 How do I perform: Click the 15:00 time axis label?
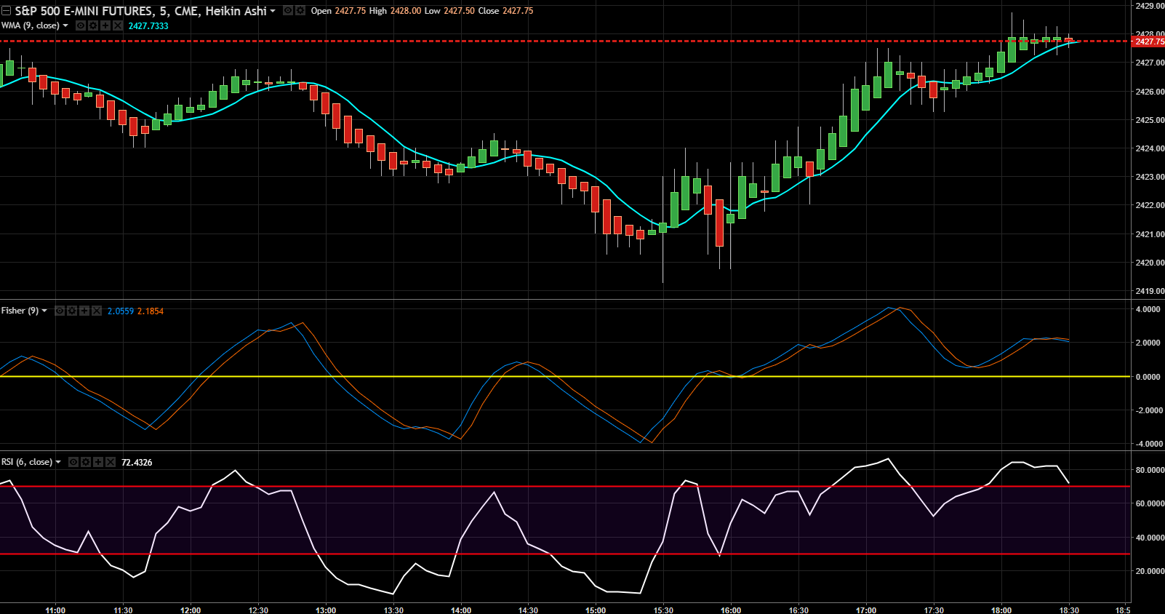tap(596, 610)
